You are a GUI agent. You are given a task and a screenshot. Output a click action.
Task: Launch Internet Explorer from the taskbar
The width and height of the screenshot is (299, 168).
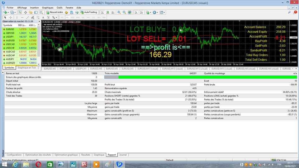[15, 164]
